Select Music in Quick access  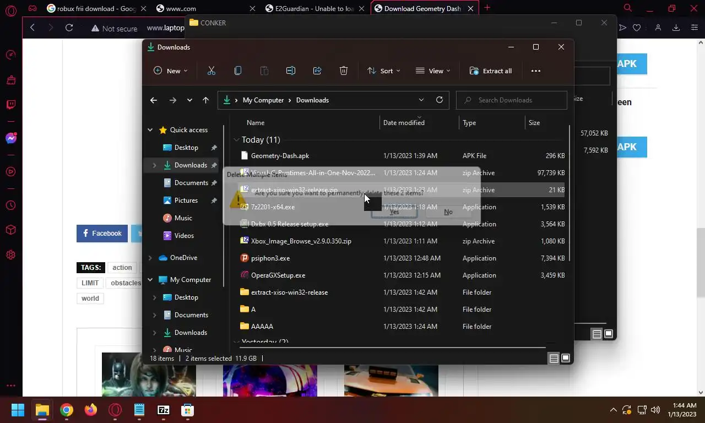(x=183, y=218)
